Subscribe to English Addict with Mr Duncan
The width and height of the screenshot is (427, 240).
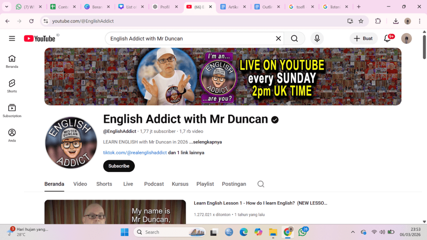[119, 166]
